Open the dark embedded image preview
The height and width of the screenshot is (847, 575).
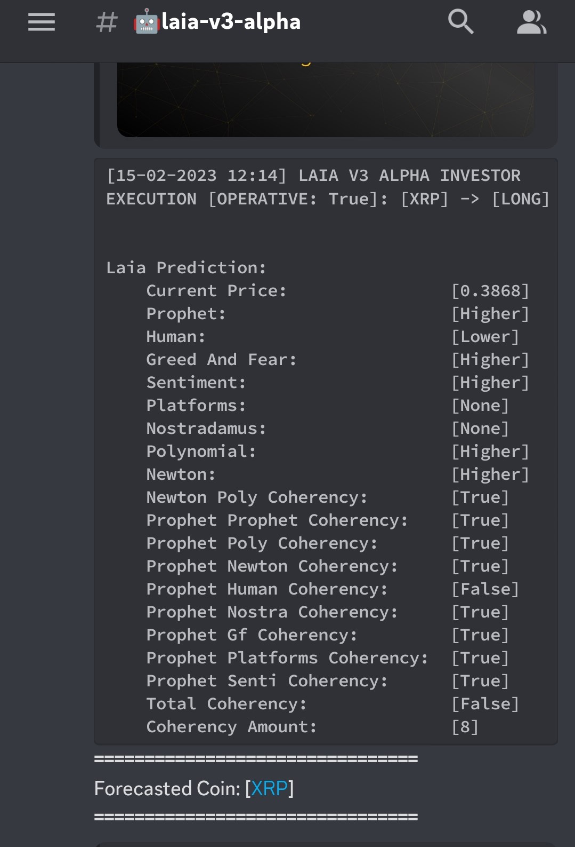325,99
